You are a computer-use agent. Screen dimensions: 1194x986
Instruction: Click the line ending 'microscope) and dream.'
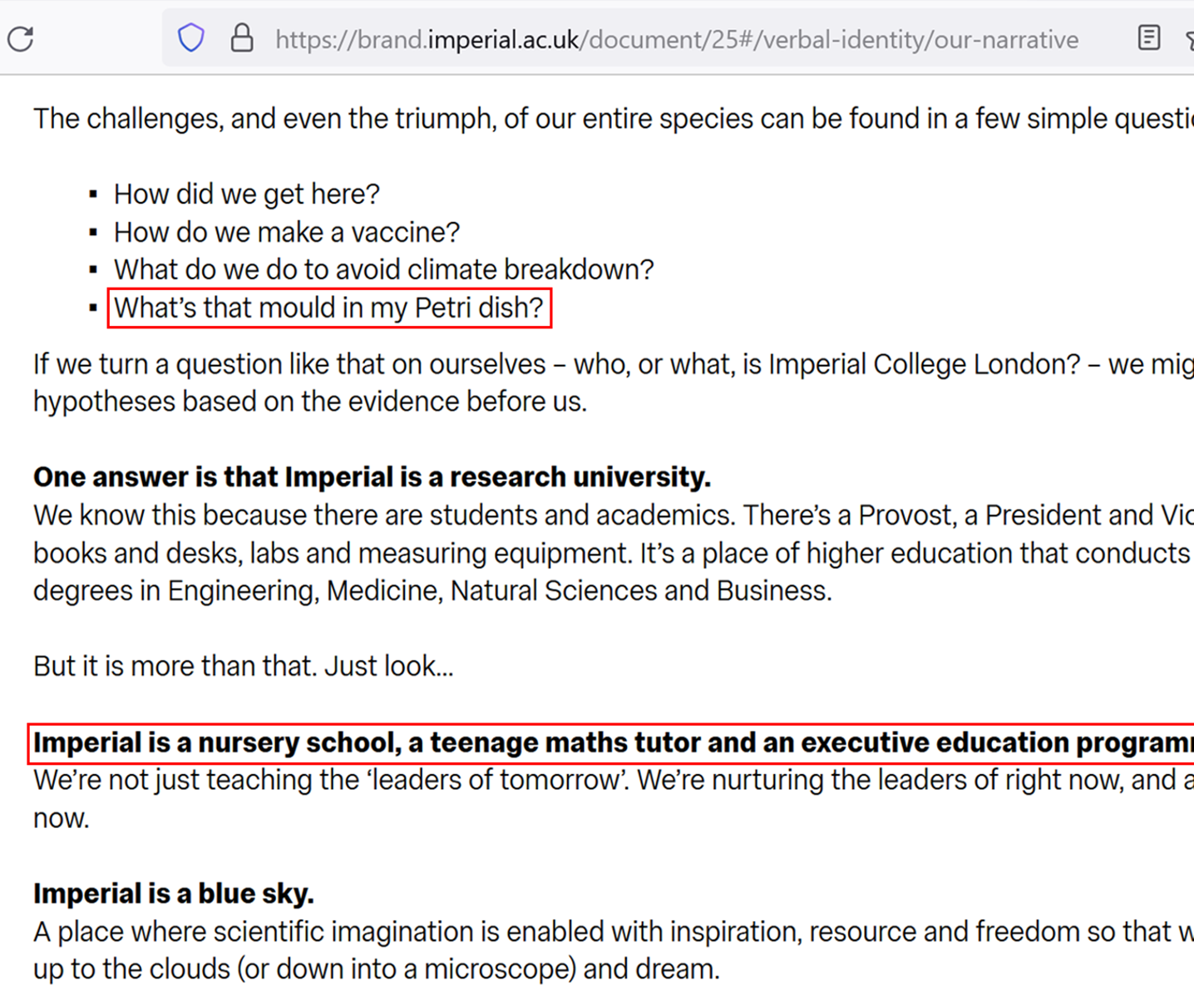[376, 969]
